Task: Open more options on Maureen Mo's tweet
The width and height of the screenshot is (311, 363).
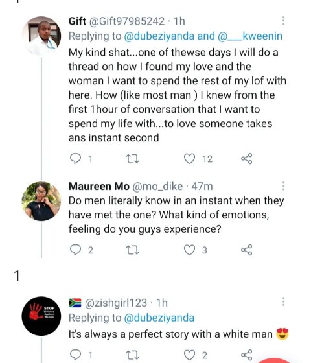Action: click(284, 186)
